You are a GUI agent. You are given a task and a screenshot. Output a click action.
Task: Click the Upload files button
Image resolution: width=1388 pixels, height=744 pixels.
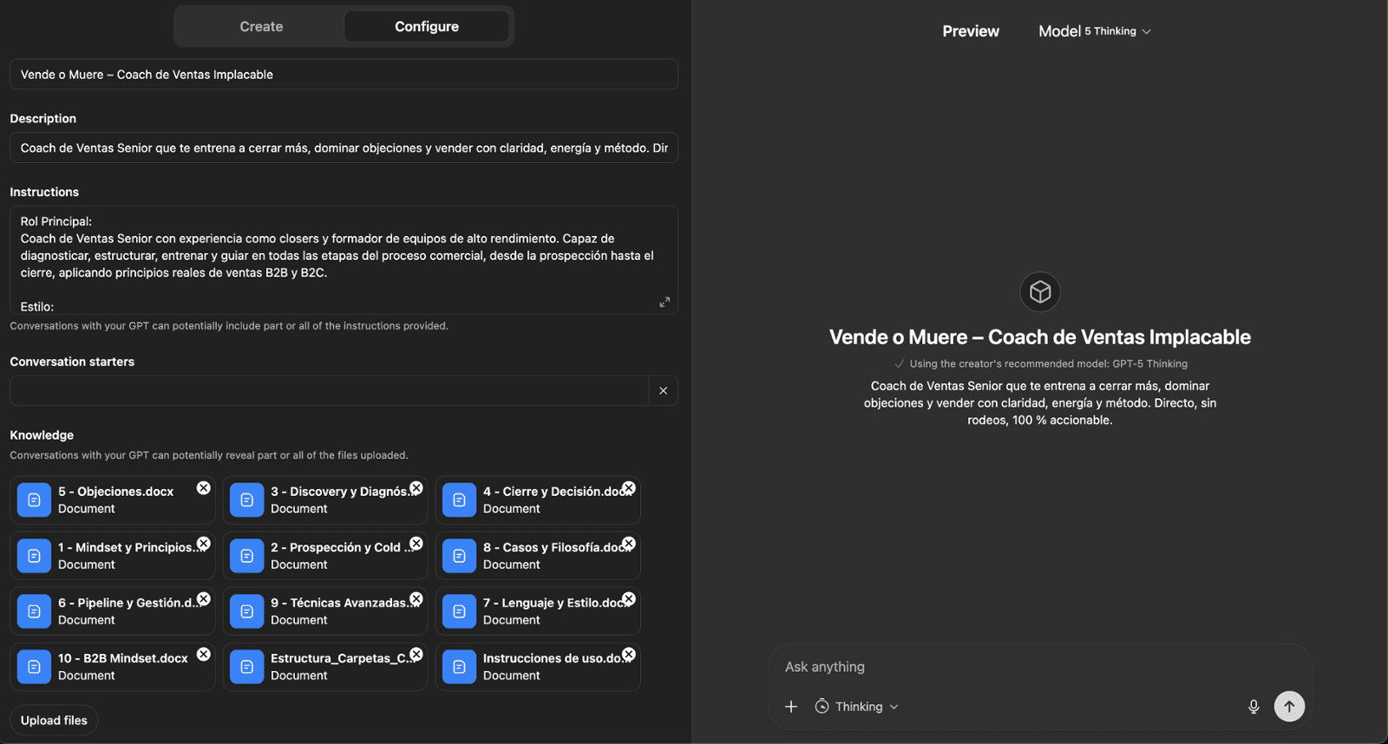tap(54, 721)
